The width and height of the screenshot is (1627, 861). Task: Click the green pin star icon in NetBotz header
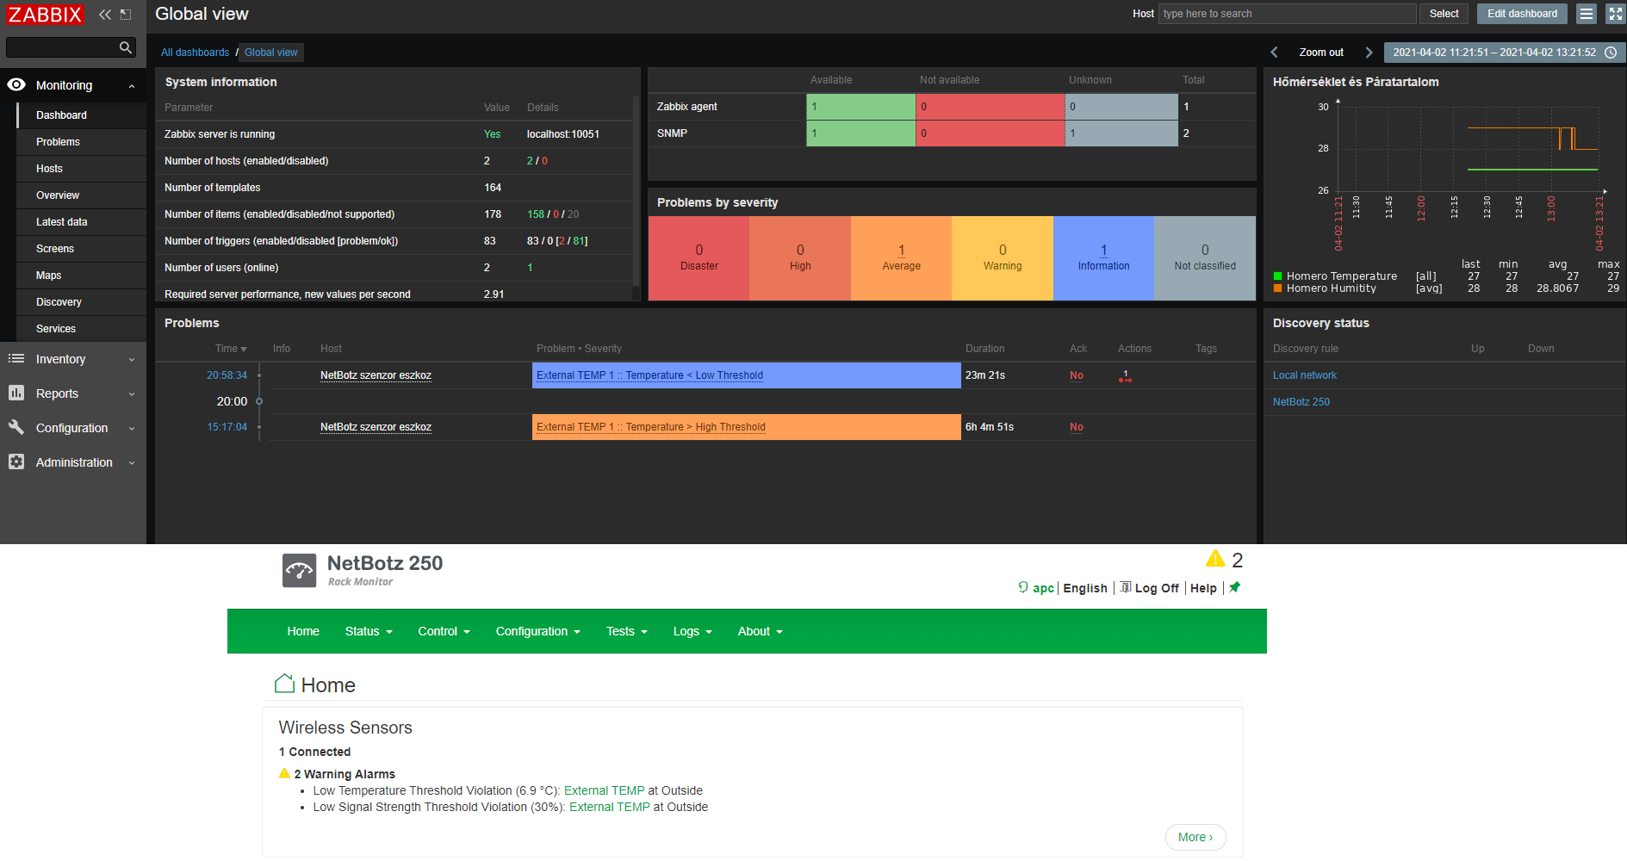click(1234, 587)
